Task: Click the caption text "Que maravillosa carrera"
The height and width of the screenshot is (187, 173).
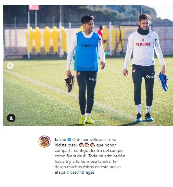Action: [x=94, y=139]
